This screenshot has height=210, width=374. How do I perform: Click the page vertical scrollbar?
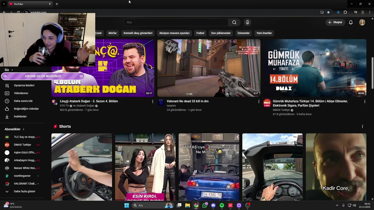tap(372, 73)
